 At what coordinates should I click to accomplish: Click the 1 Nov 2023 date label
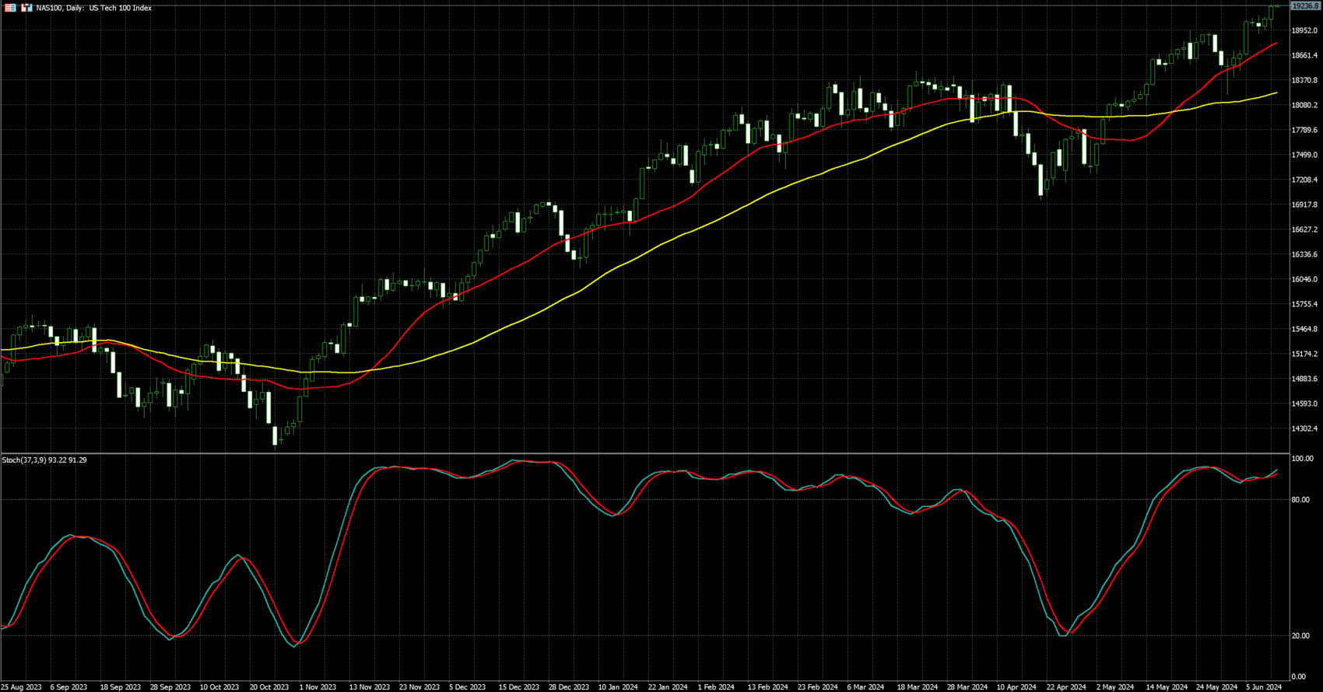[318, 687]
